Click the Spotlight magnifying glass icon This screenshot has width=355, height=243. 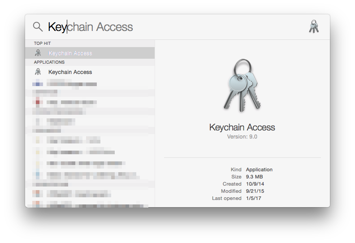click(38, 27)
